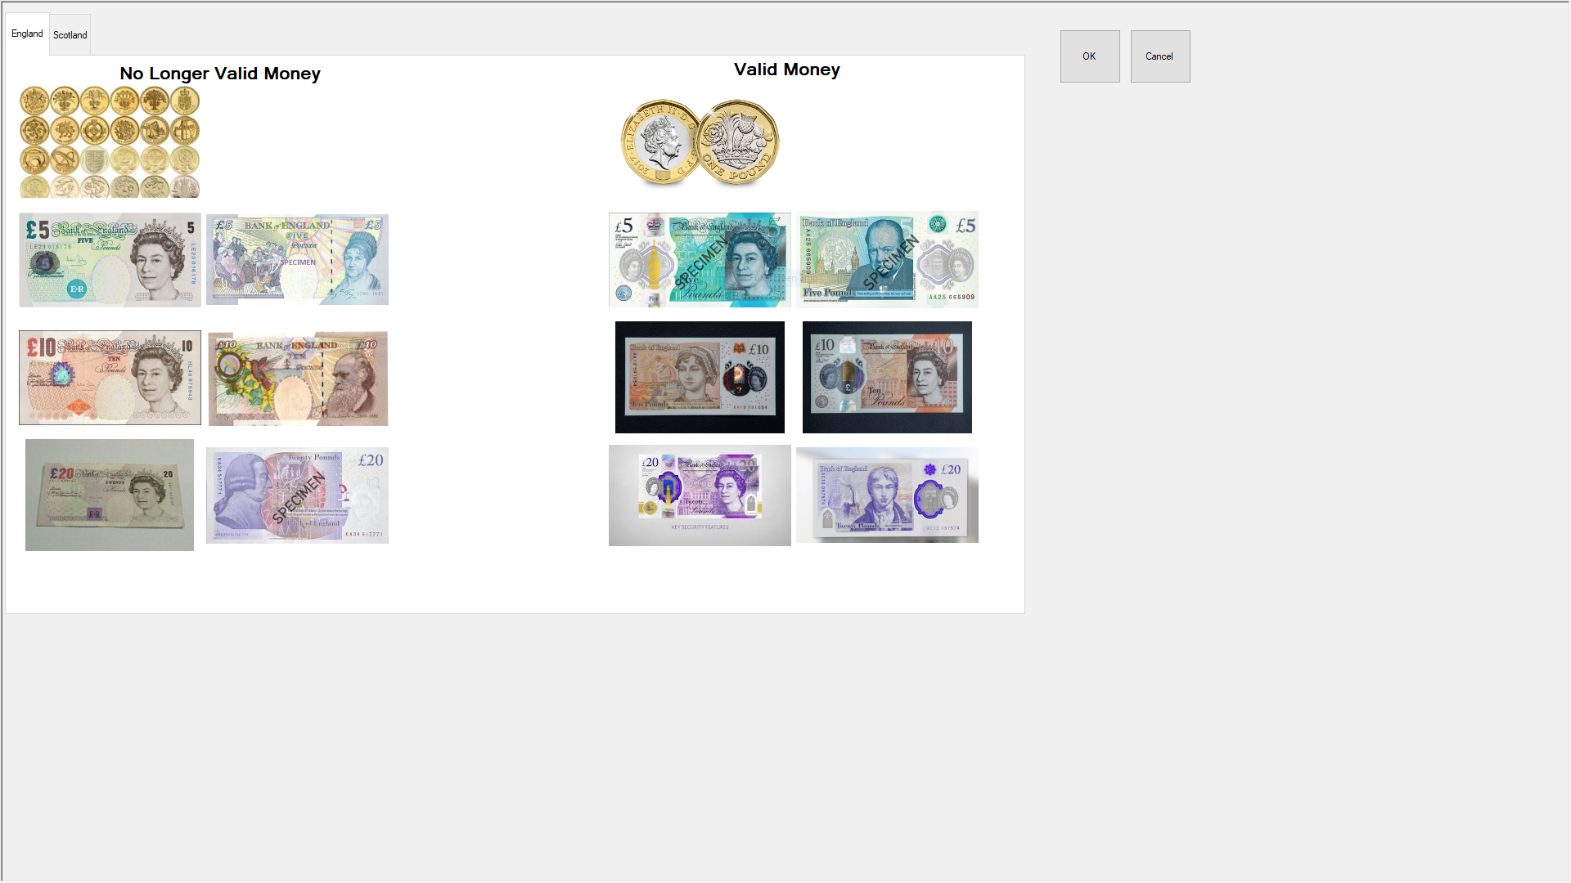Screen dimensions: 1571x883
Task: Click the polymer £5 Queen specimen note
Action: coord(700,260)
